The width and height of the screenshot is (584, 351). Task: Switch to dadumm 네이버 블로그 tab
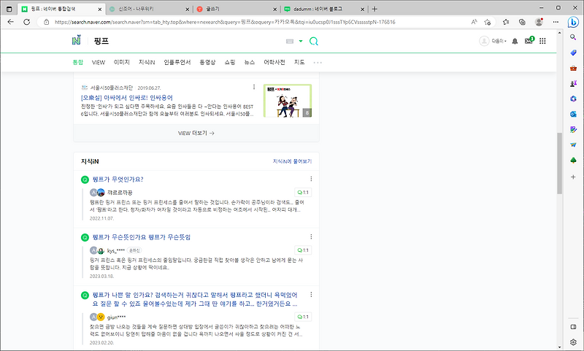pyautogui.click(x=324, y=9)
